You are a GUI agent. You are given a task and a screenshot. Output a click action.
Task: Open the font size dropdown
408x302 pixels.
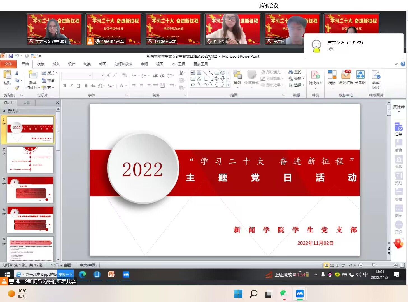point(103,75)
